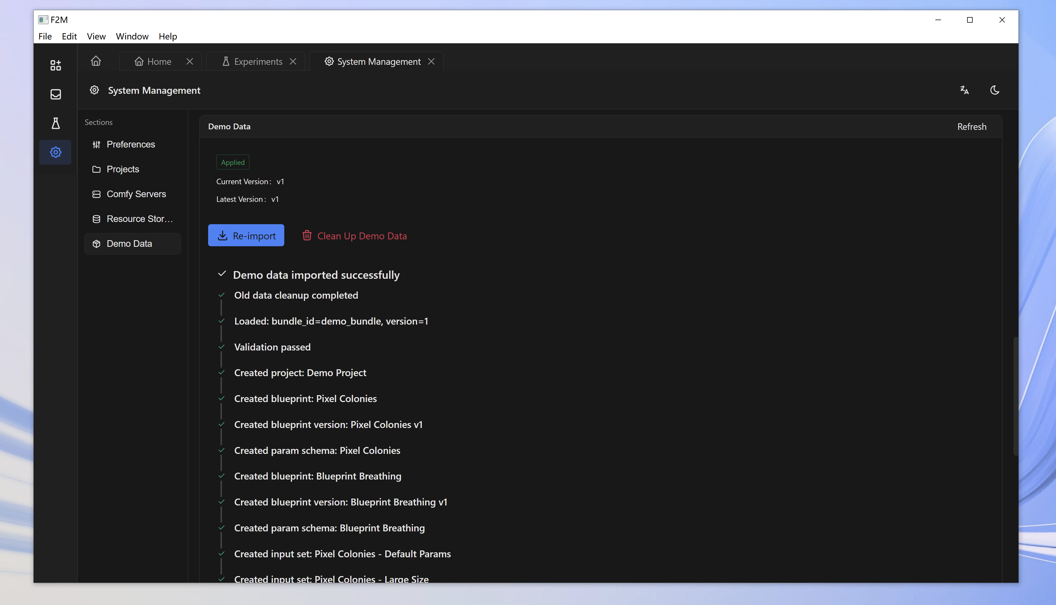
Task: Close the System Management tab
Action: pos(431,61)
